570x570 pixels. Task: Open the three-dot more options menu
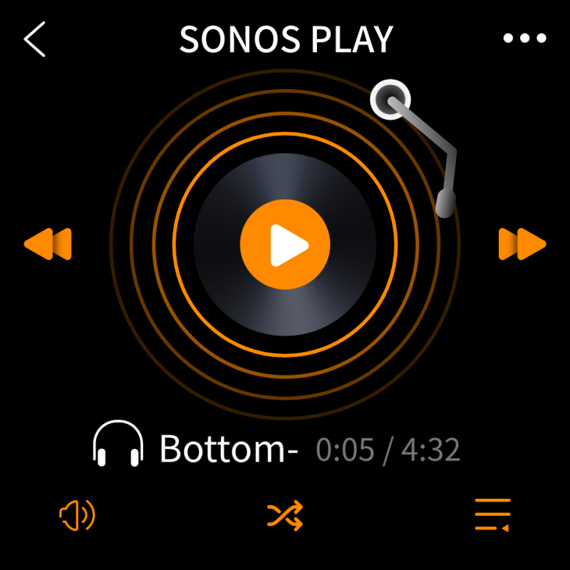[x=524, y=38]
